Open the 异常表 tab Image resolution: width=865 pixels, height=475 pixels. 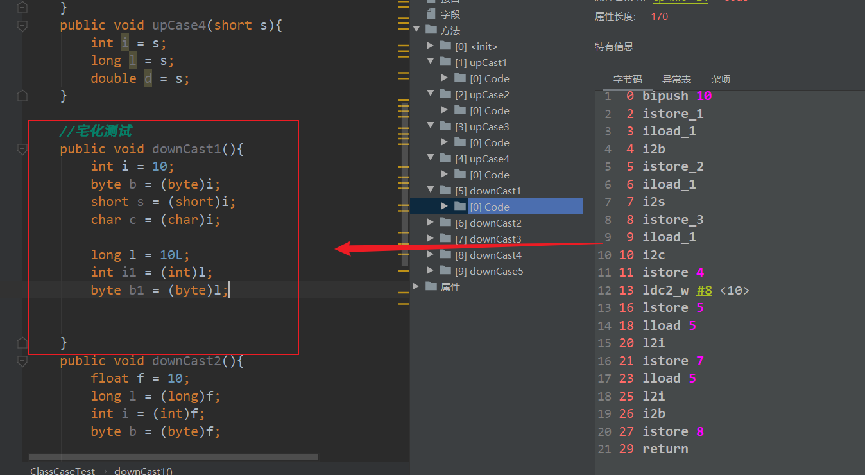(676, 80)
